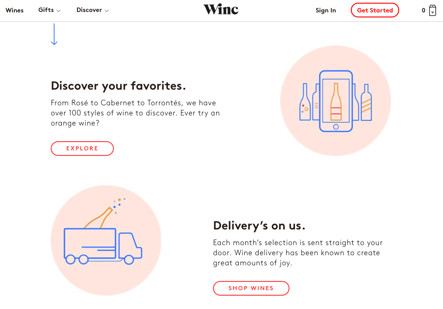The height and width of the screenshot is (309, 443).
Task: Open the Wines menu item
Action: click(14, 10)
